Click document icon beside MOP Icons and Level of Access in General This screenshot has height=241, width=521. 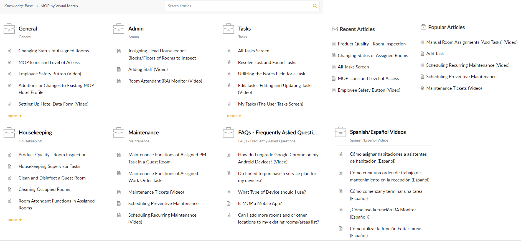tap(9, 62)
